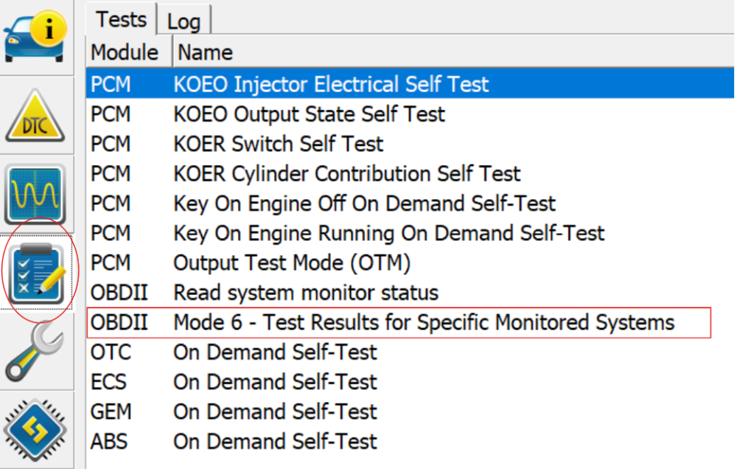Select Mode 6 Test Results row
Screen dimensions: 737x469
click(x=399, y=323)
